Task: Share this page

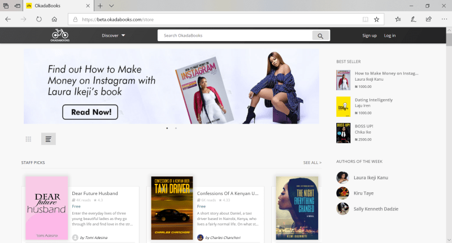Action: [x=429, y=19]
